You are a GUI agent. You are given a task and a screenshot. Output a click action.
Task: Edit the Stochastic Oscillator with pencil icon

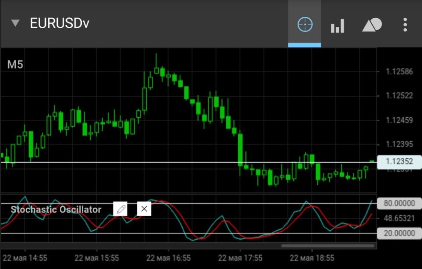(x=120, y=209)
